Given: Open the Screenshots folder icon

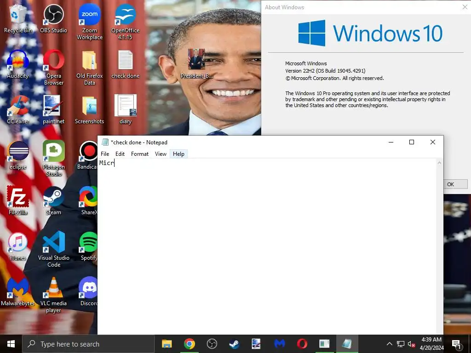Looking at the screenshot, I should coord(90,110).
